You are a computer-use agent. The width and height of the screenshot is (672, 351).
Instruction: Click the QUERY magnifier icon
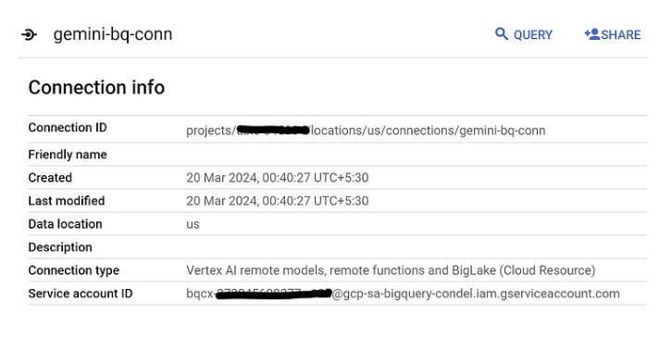502,34
